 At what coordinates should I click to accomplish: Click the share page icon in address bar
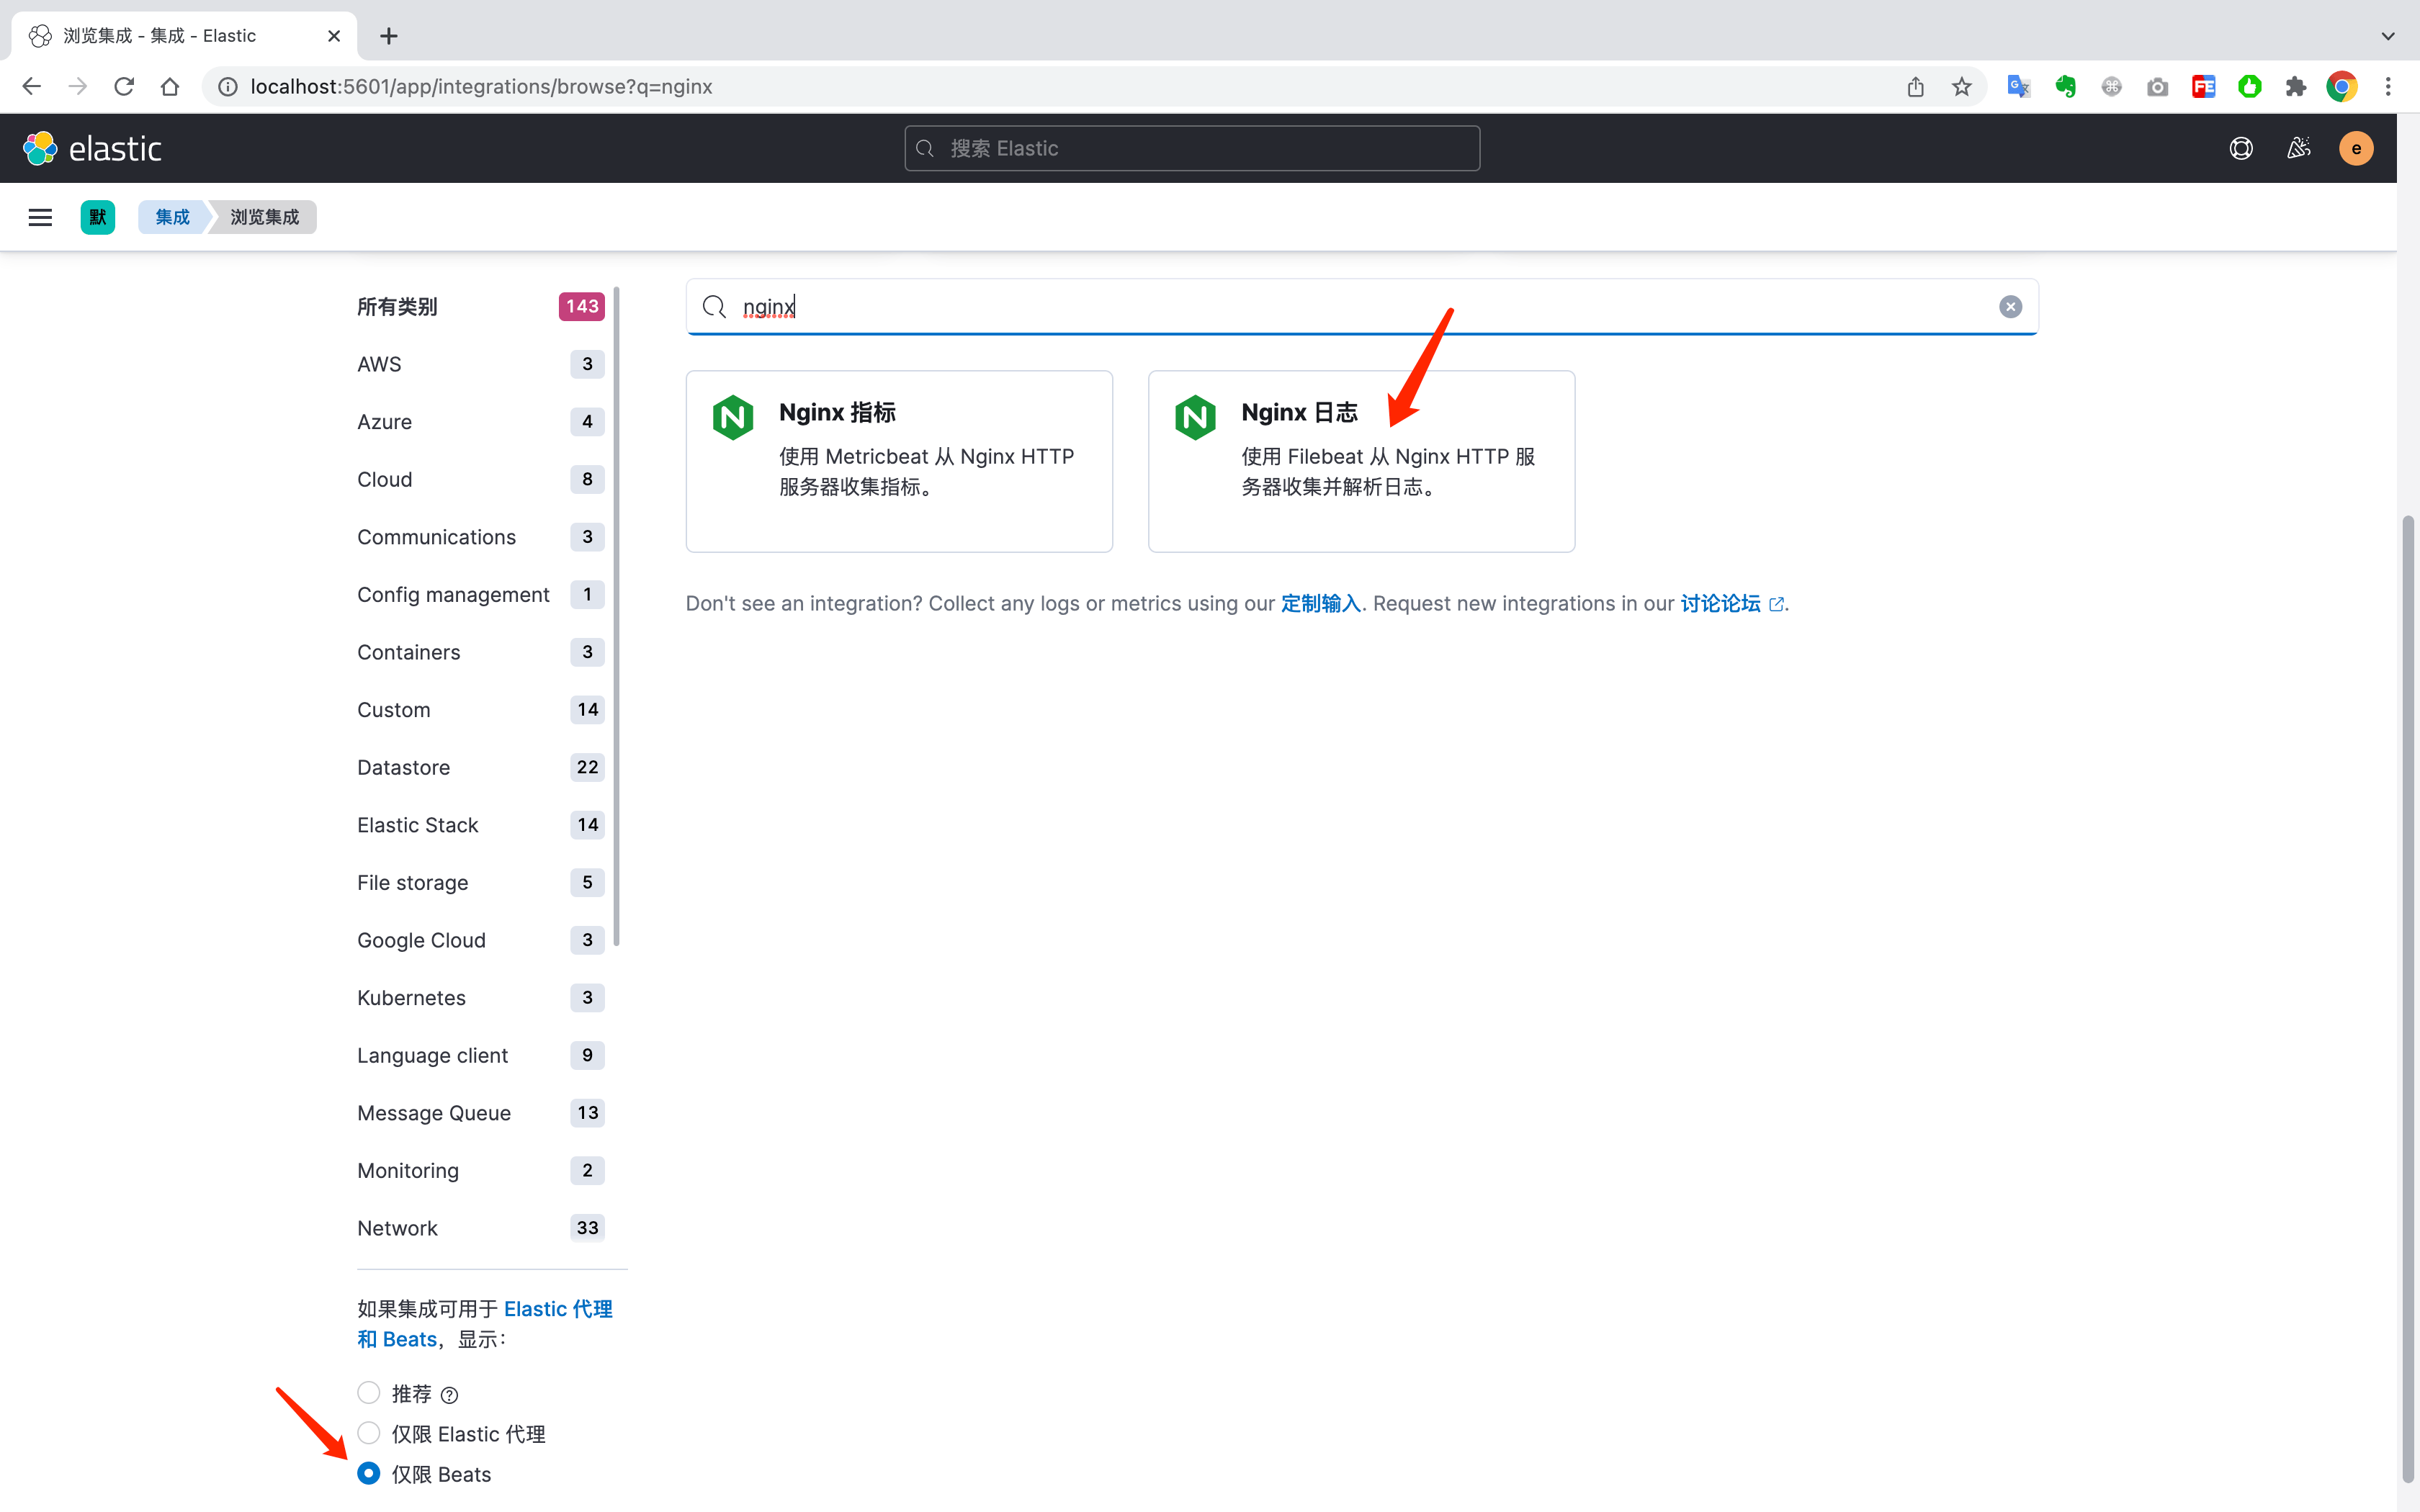pos(1915,87)
